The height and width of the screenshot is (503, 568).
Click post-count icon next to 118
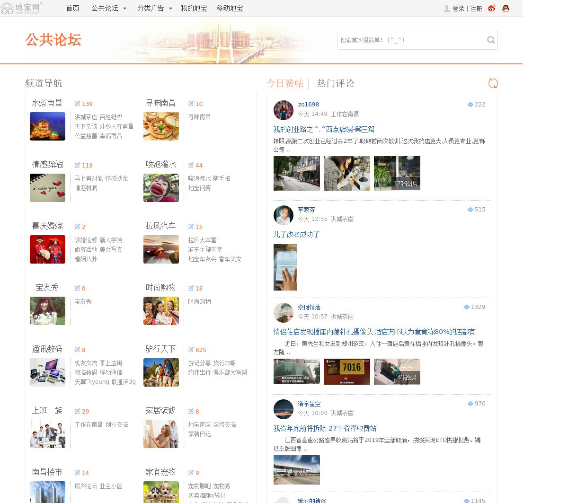tap(77, 165)
